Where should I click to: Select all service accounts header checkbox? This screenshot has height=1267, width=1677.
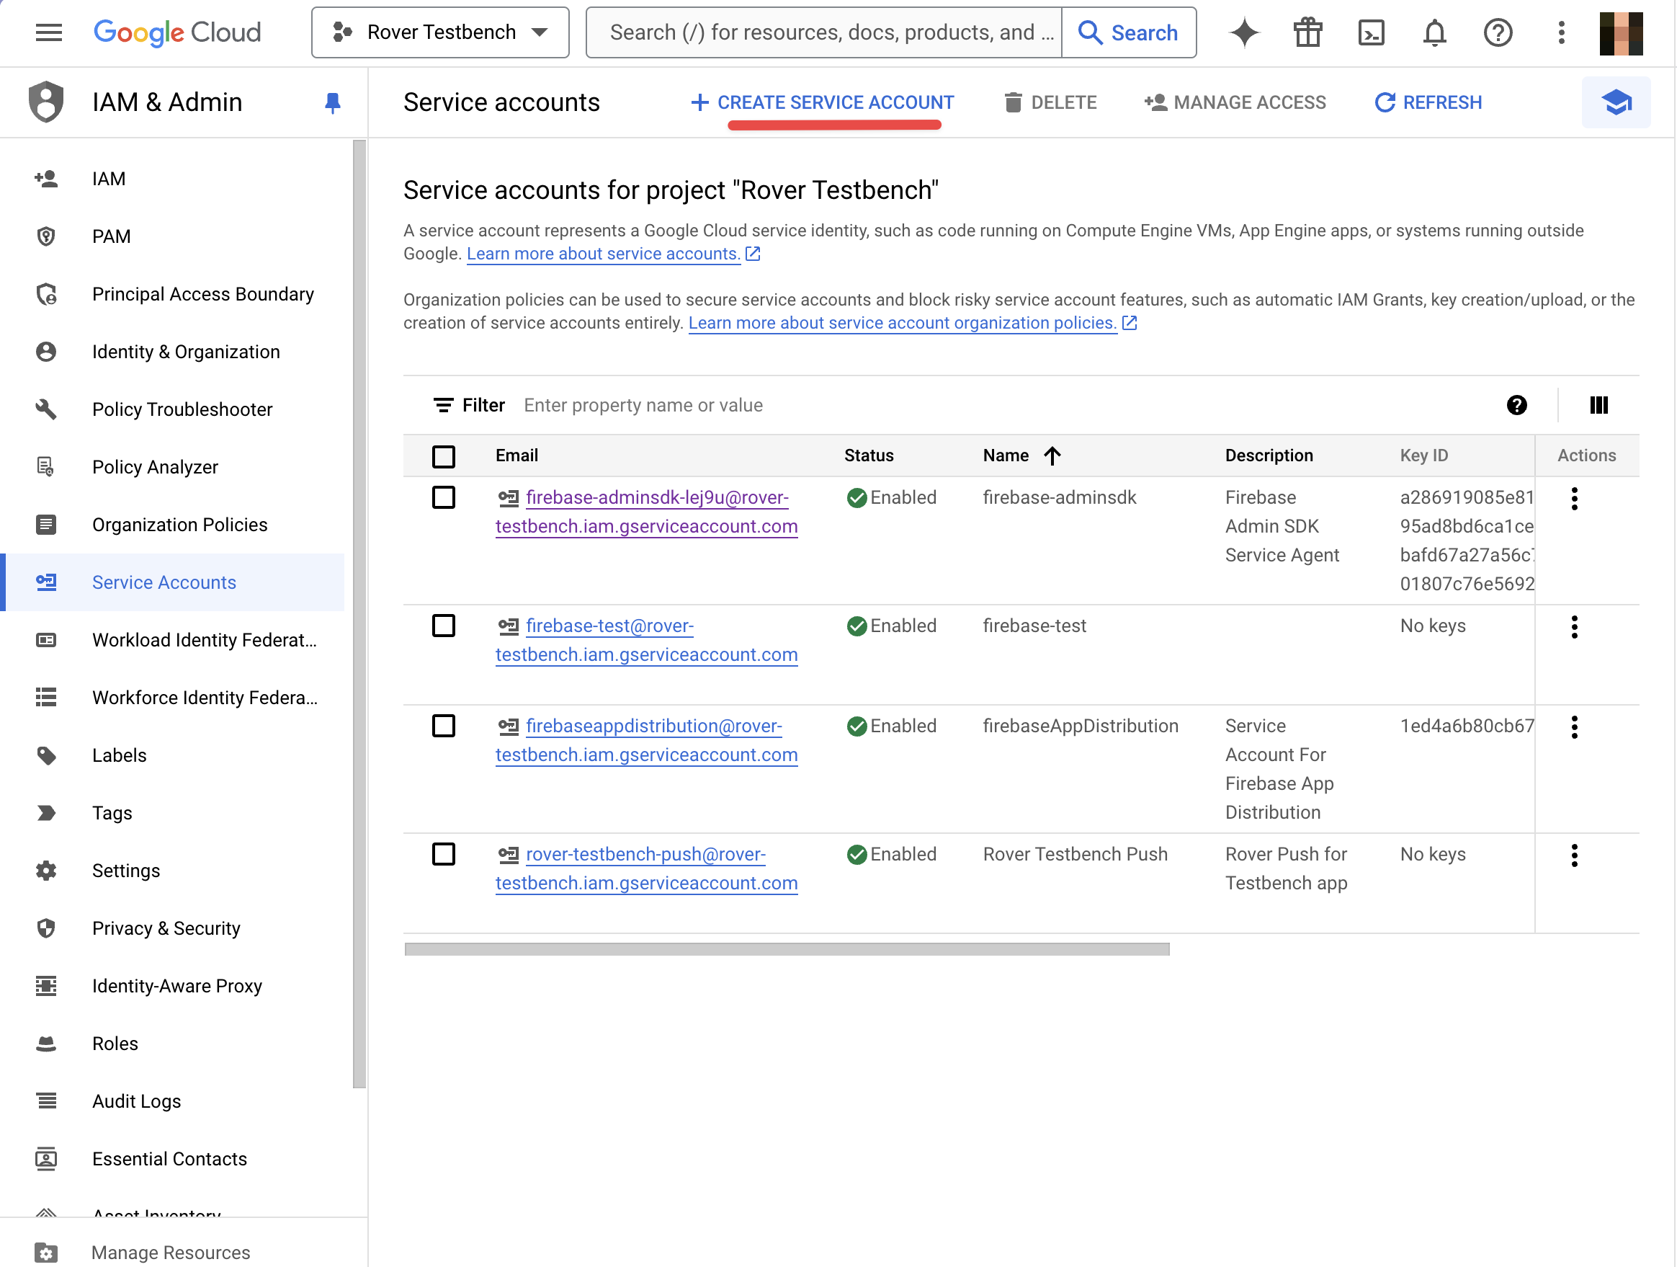tap(444, 456)
